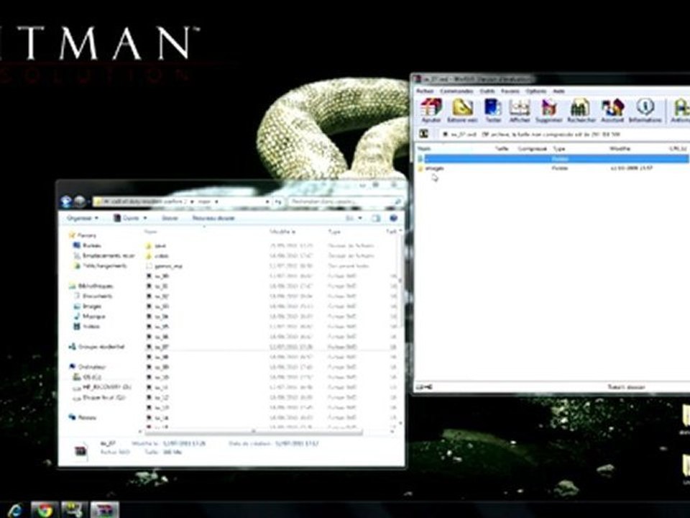690x518 pixels.
Task: Click the Antivirus toolbar icon in WinRAR
Action: click(x=681, y=110)
